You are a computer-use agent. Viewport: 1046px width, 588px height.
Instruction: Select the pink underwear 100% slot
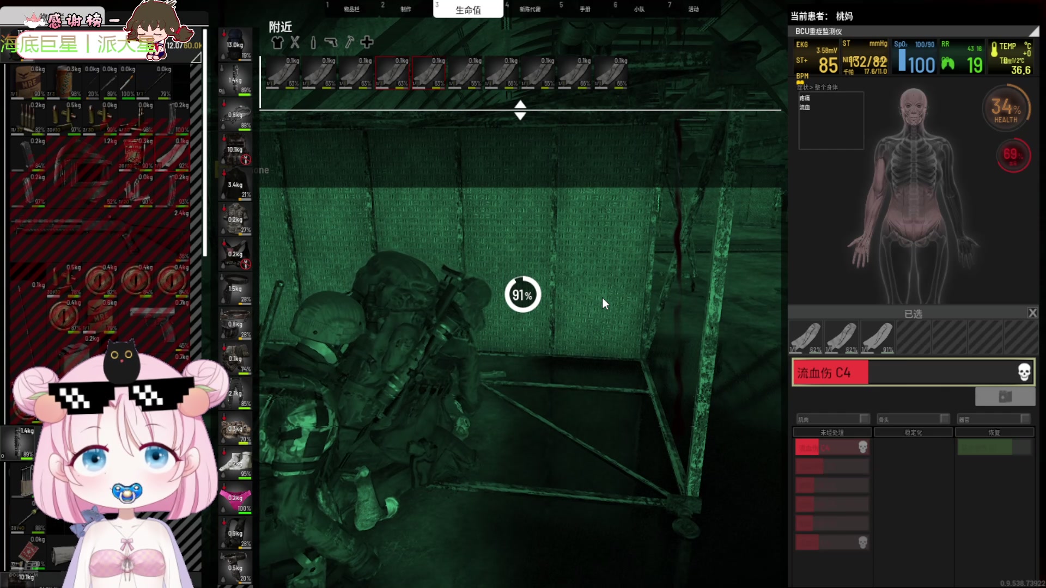tap(235, 498)
